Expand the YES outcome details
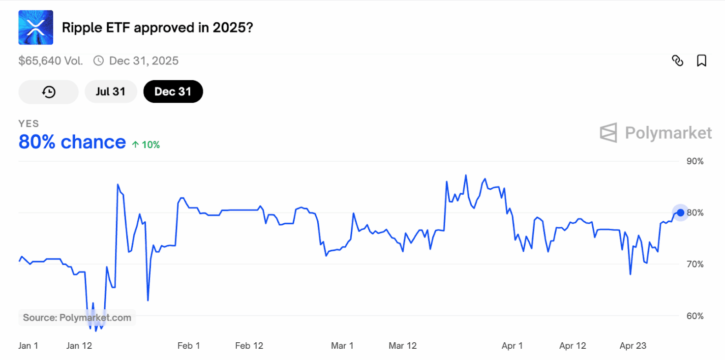 coord(29,123)
